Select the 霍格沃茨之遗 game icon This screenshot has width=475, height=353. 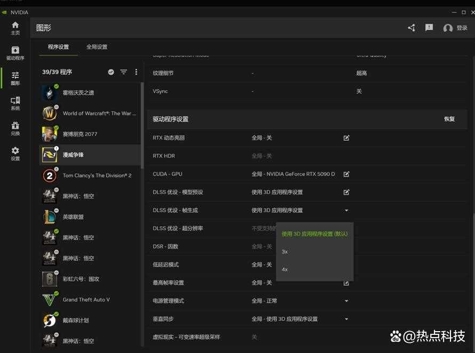click(50, 93)
